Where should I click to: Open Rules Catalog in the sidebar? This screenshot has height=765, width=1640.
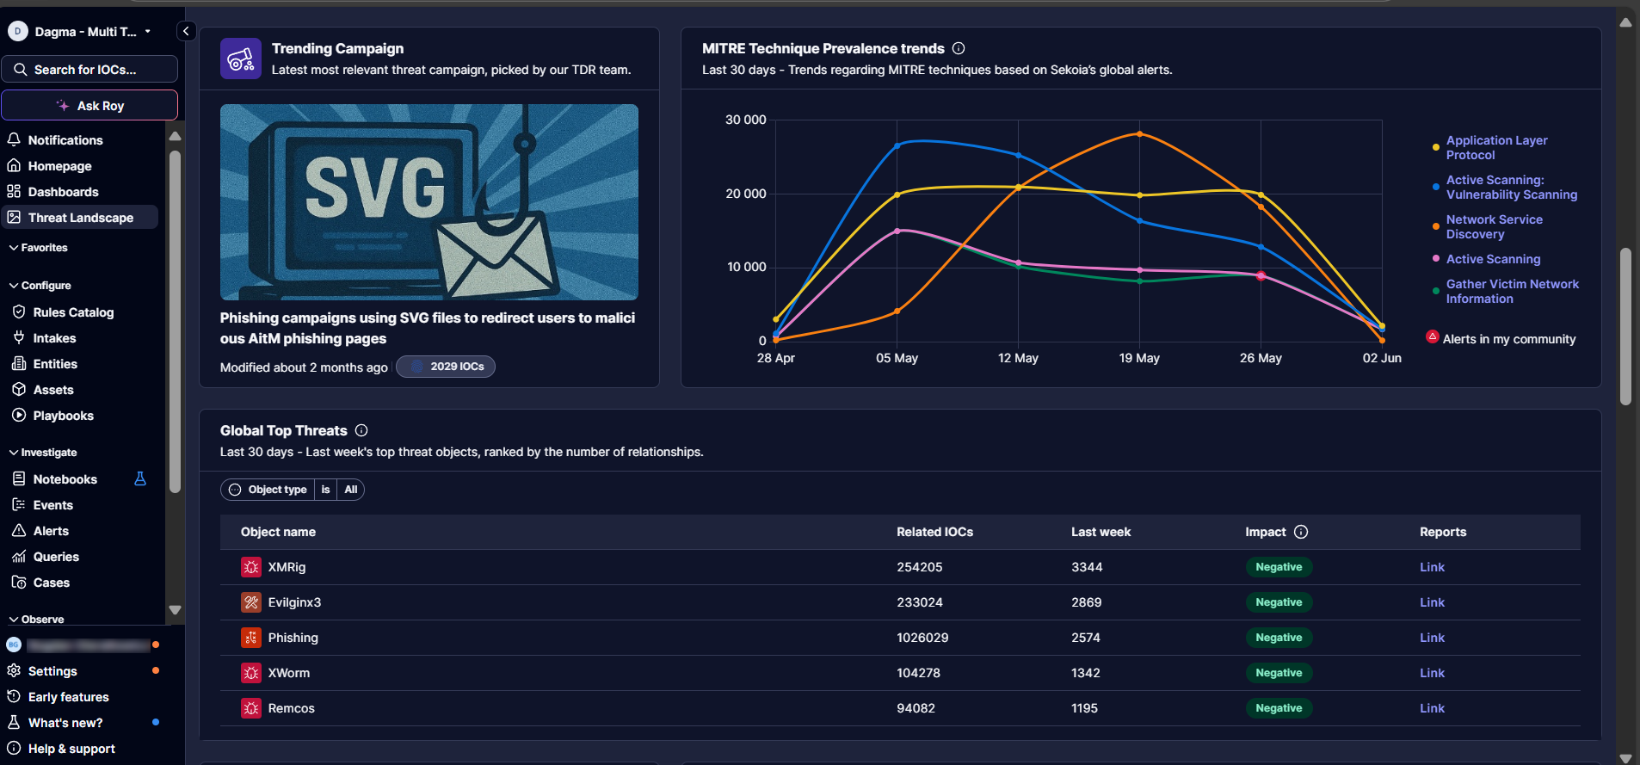[x=73, y=312]
